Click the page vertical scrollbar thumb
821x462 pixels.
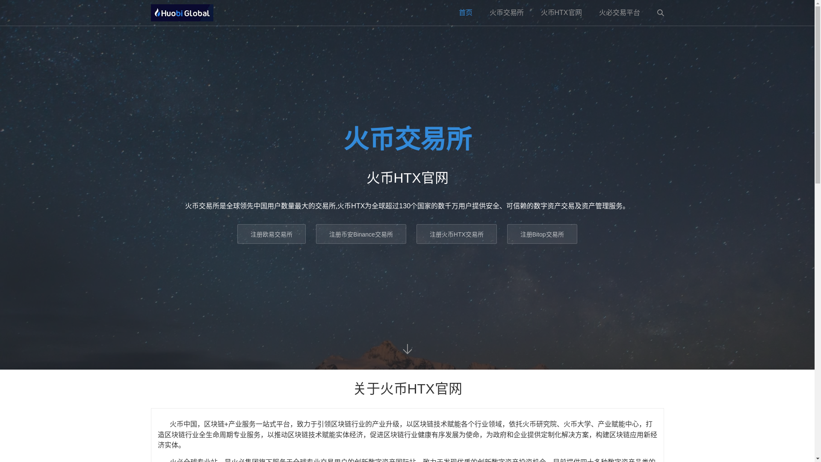pos(818,94)
